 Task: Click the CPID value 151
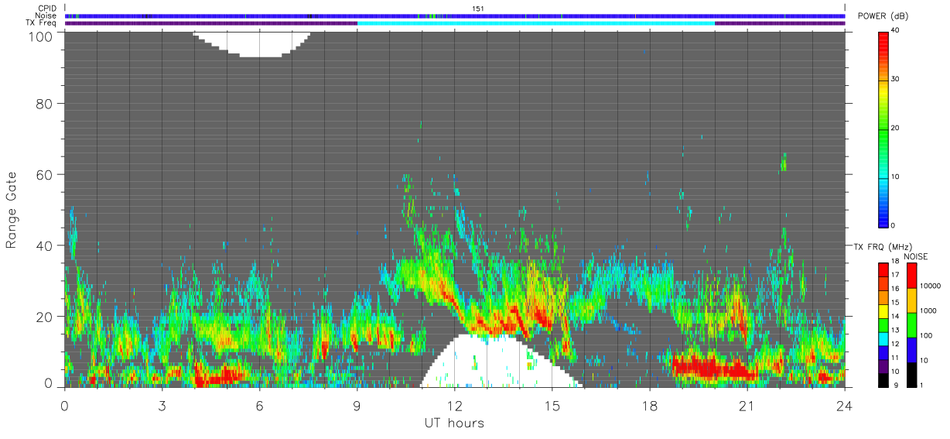[x=478, y=9]
